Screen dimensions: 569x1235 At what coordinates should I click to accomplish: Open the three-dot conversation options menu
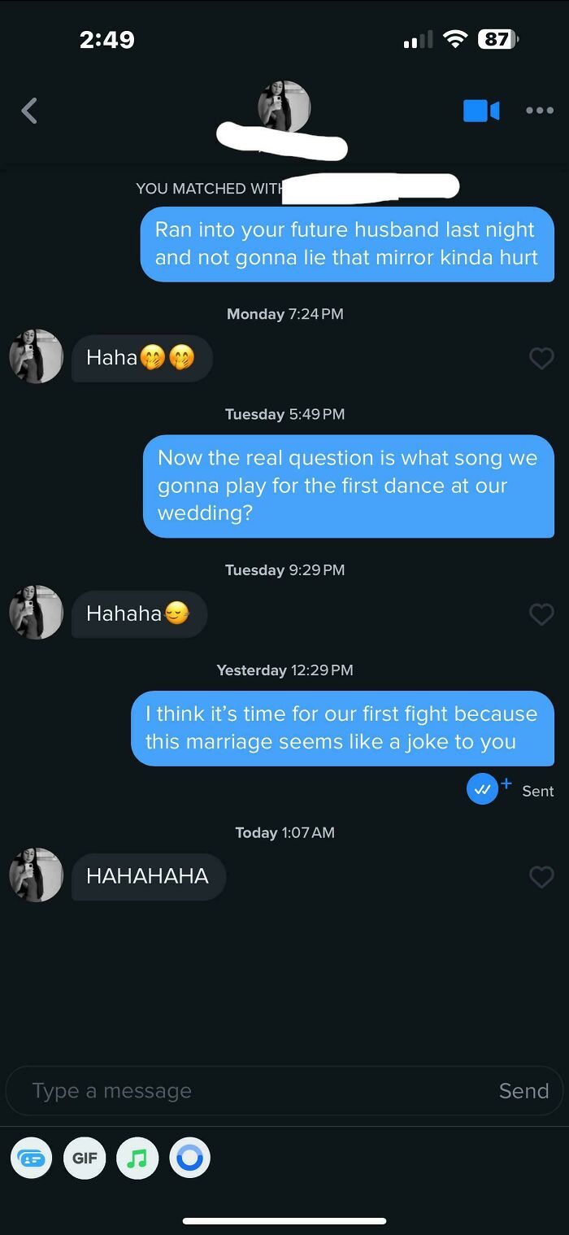pyautogui.click(x=540, y=110)
